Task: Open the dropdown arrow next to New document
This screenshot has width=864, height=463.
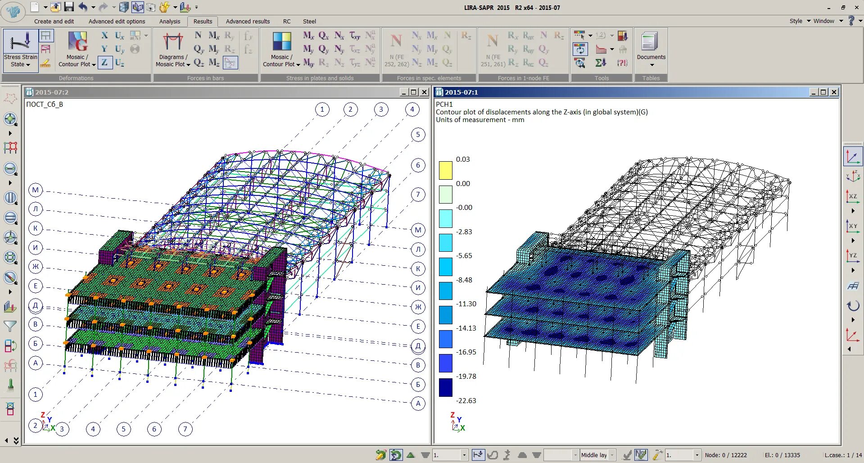Action: (45, 7)
